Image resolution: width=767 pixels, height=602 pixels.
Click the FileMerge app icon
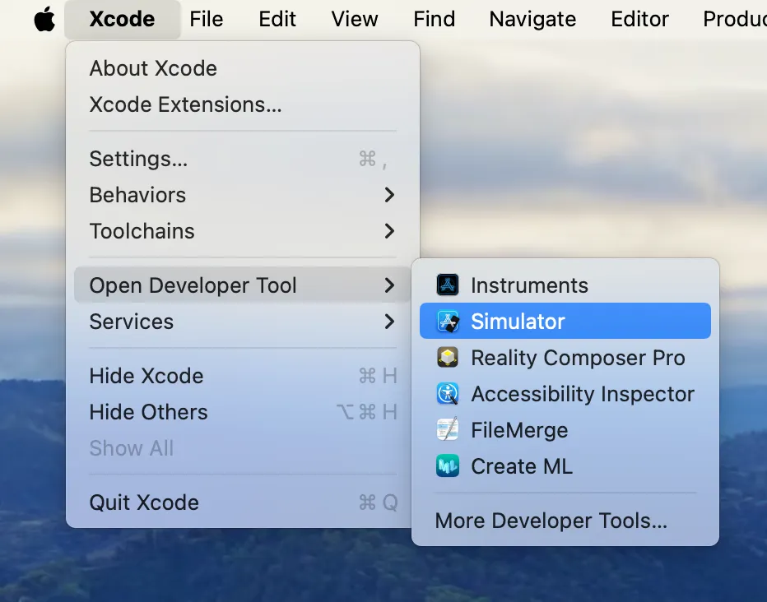coord(448,430)
